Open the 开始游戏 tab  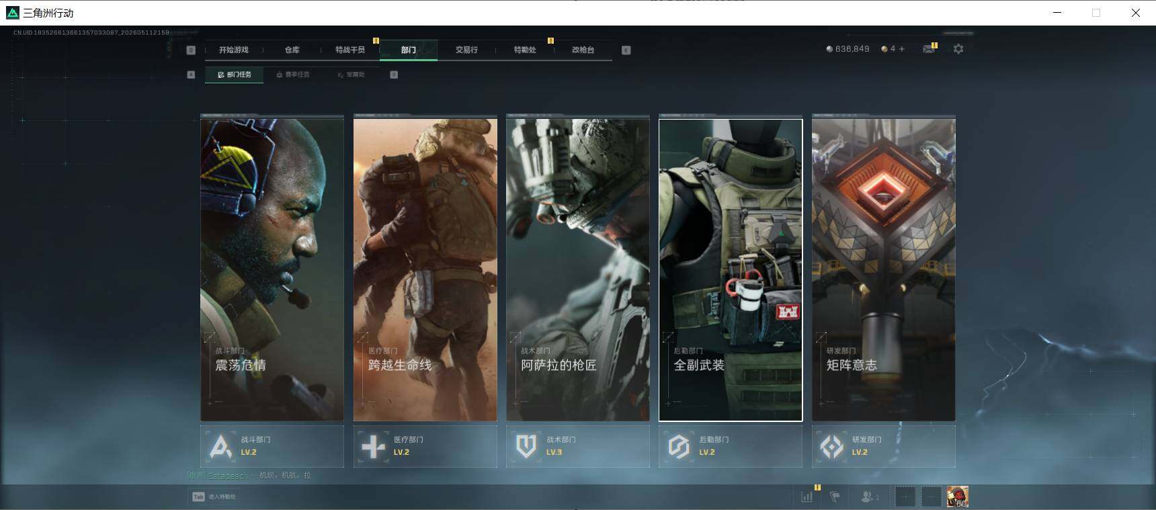coord(233,50)
